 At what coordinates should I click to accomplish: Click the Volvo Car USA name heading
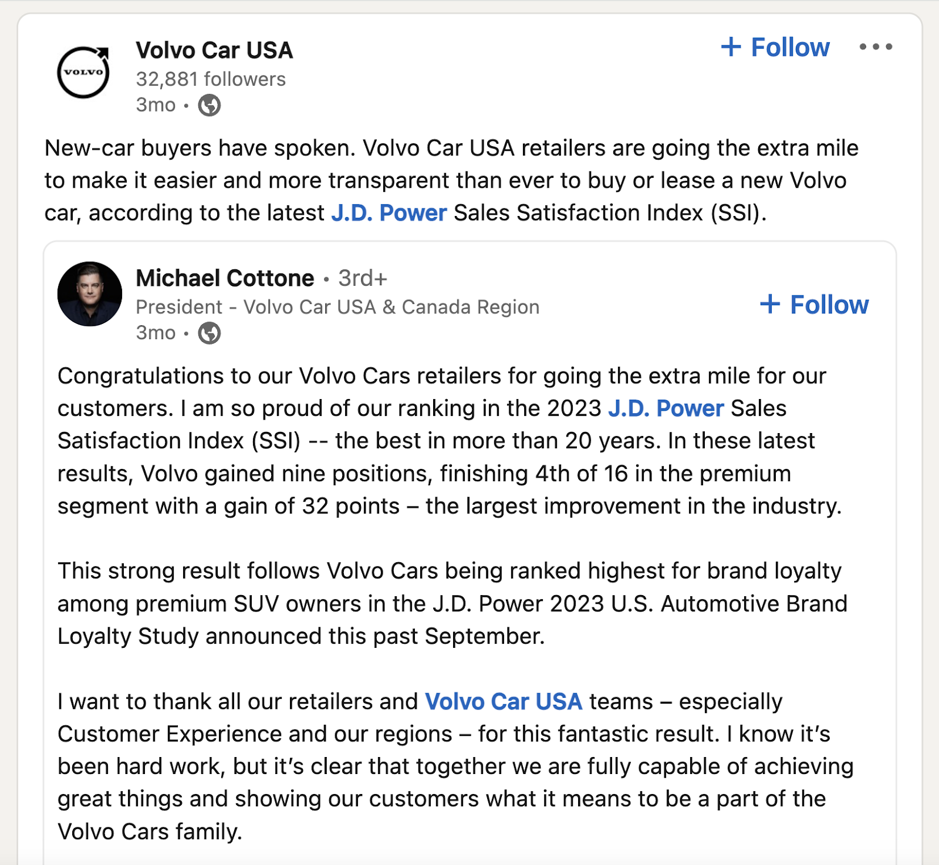click(214, 50)
